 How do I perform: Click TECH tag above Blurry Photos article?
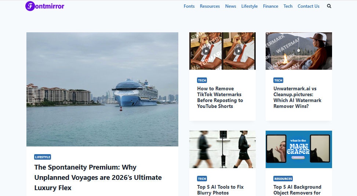[x=202, y=179]
